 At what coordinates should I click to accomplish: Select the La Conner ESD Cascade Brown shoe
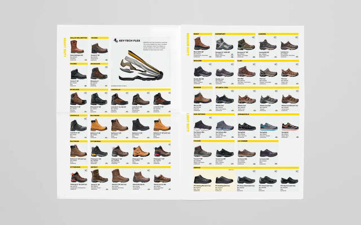[246, 153]
